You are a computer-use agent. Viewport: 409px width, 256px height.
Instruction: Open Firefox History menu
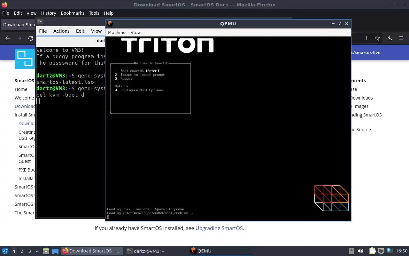pyautogui.click(x=49, y=13)
